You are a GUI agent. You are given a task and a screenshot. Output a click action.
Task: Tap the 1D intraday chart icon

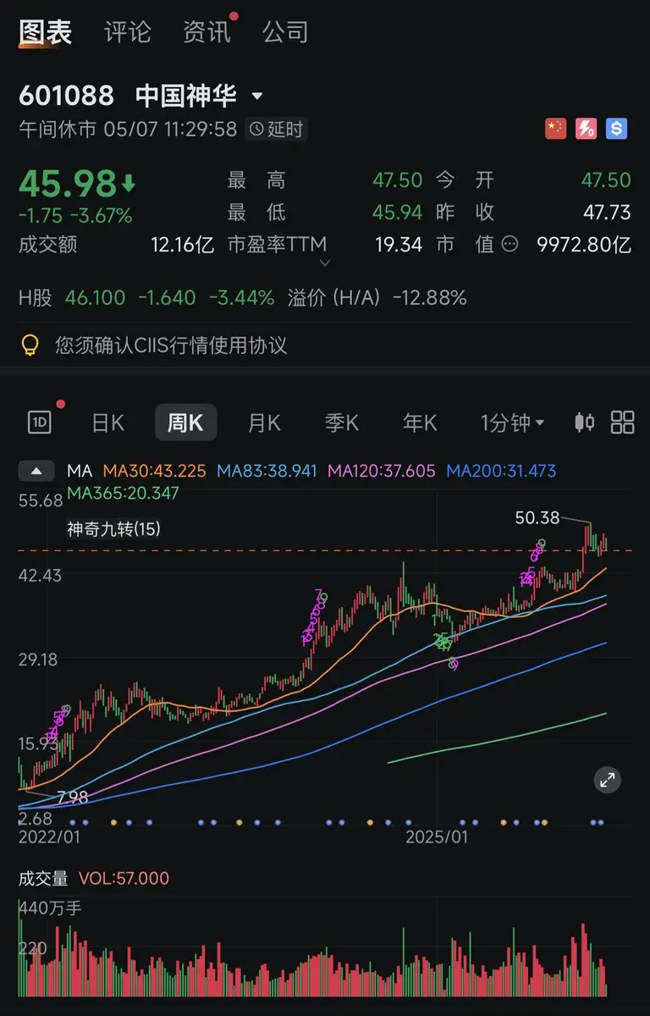pos(39,422)
